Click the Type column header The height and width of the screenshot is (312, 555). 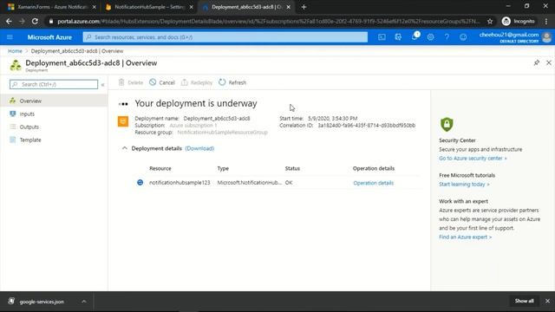(223, 168)
